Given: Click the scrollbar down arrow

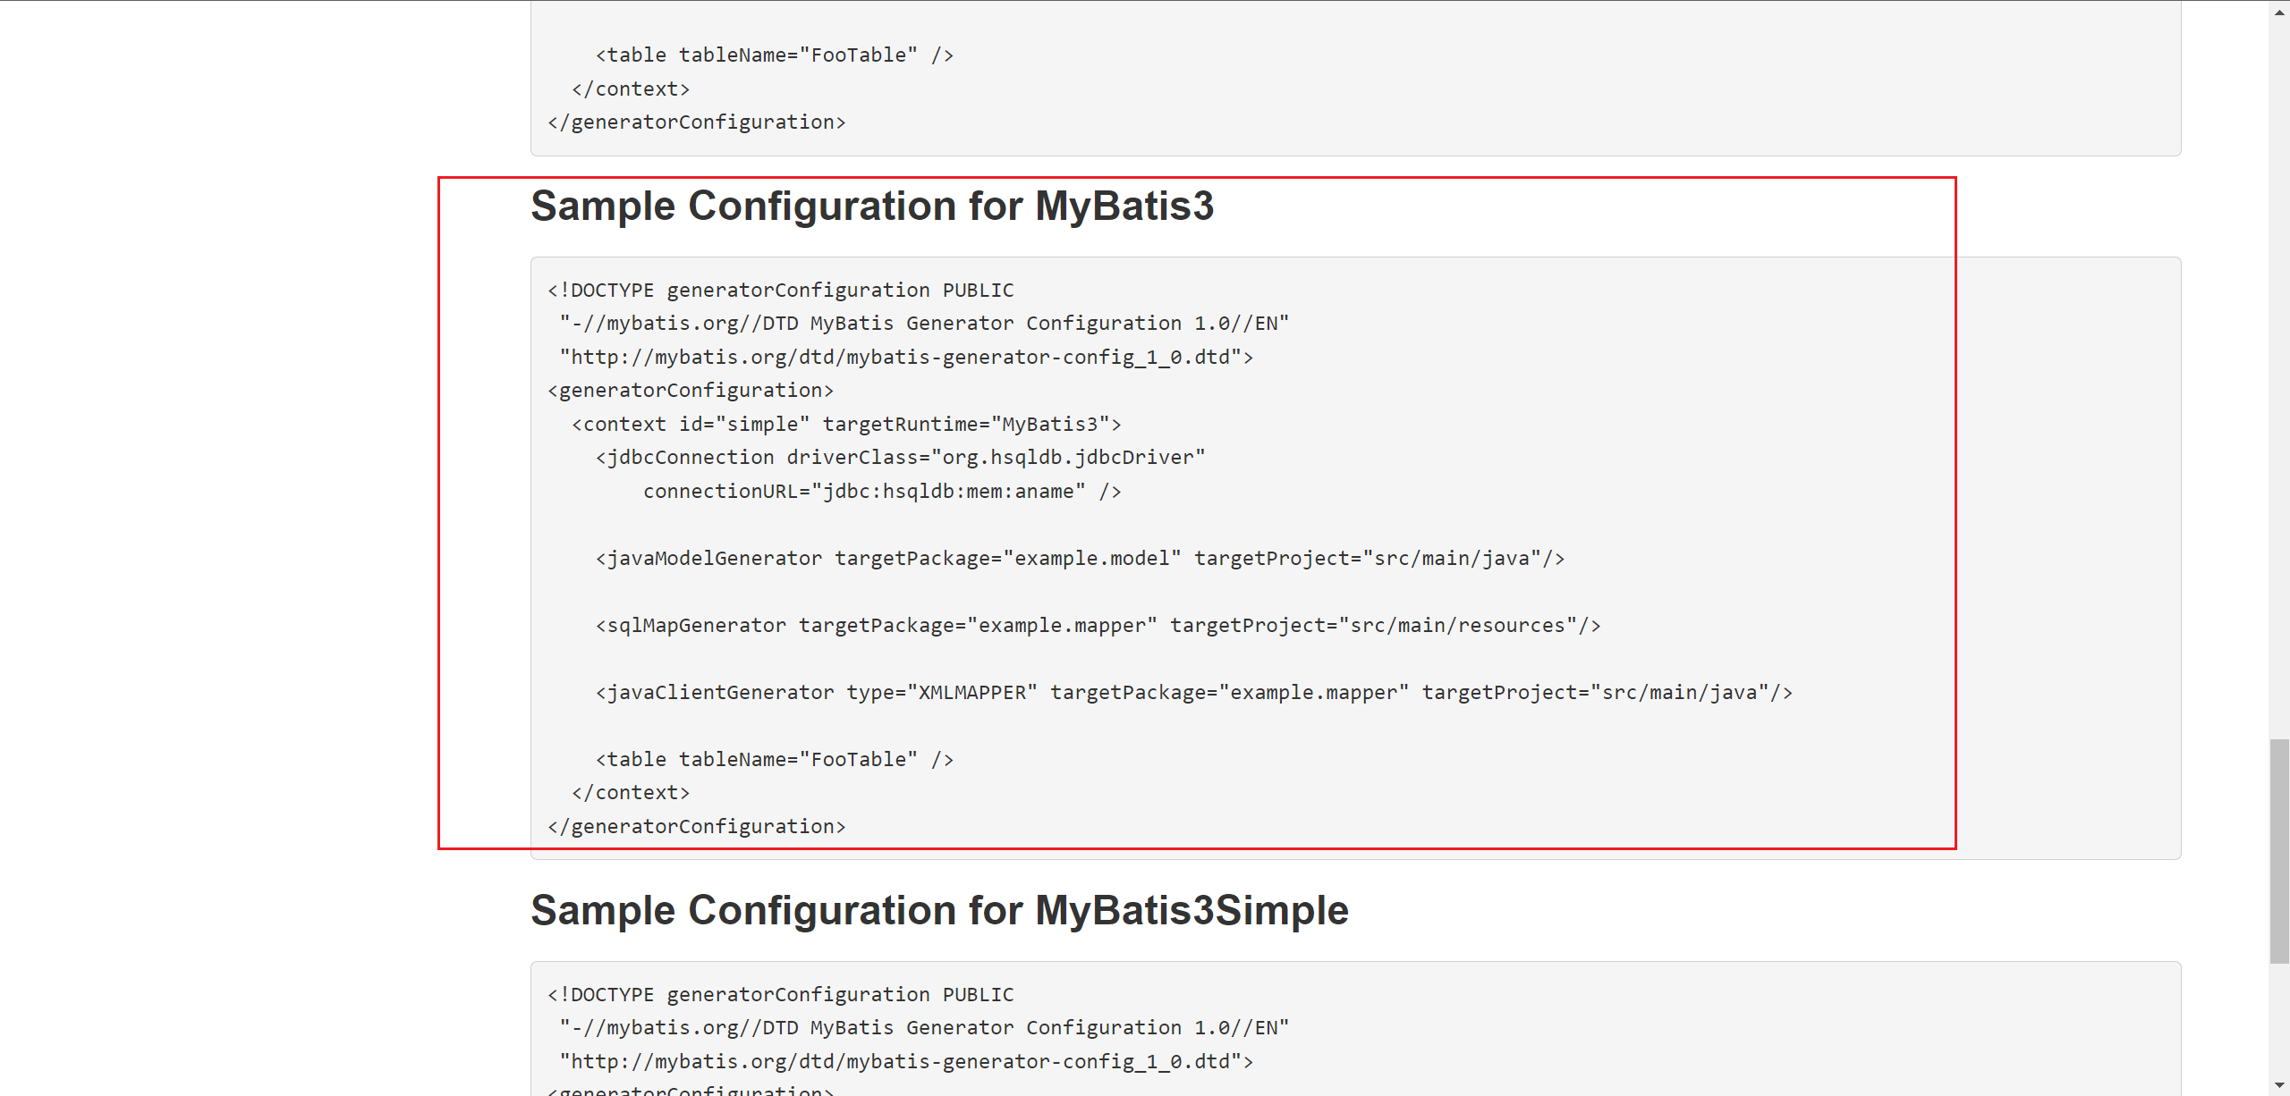Looking at the screenshot, I should [2279, 1085].
